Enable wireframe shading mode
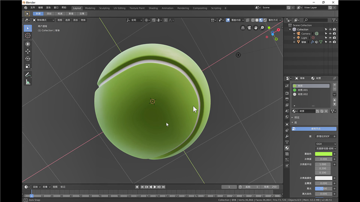Viewport: 360px width, 202px height. pos(253,20)
